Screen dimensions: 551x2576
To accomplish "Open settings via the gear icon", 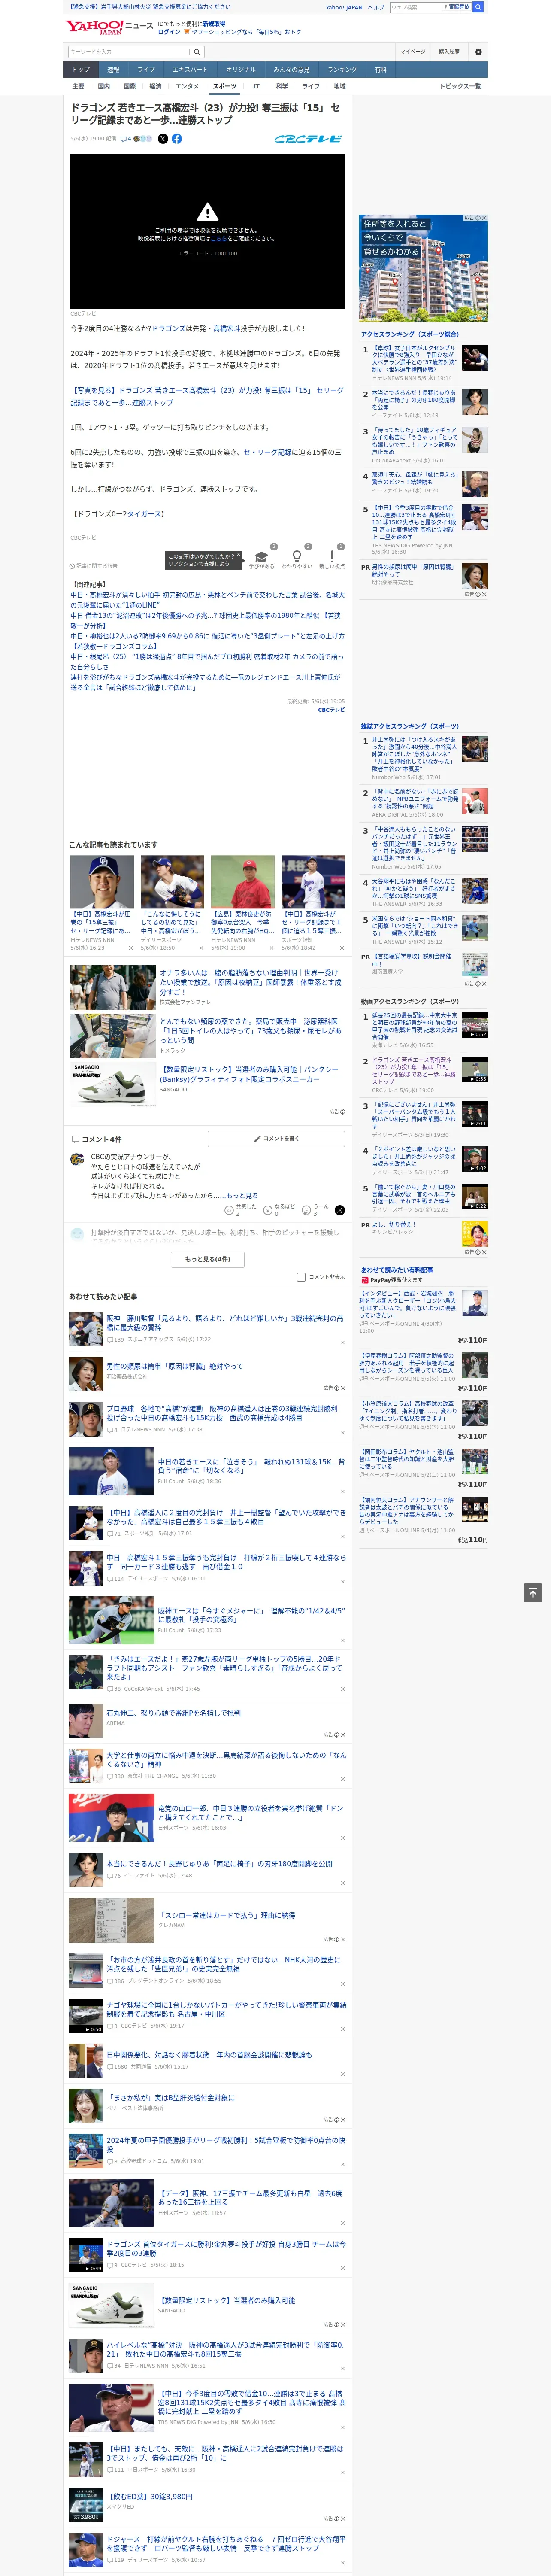I will [478, 51].
